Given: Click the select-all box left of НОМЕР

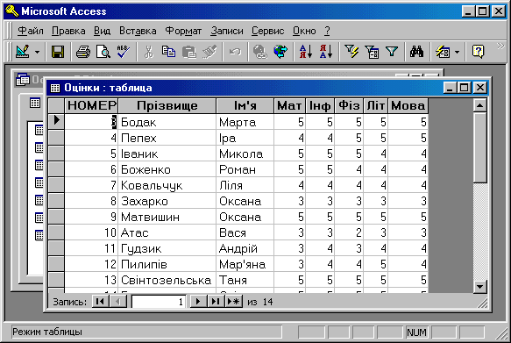Looking at the screenshot, I should point(56,105).
